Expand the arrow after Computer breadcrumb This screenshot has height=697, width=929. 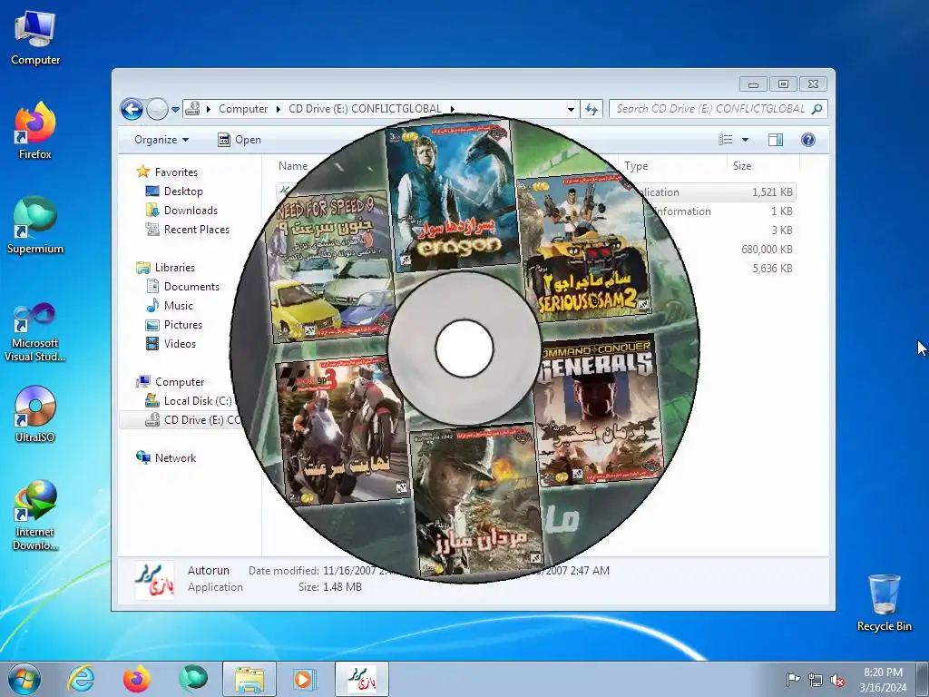click(x=278, y=110)
